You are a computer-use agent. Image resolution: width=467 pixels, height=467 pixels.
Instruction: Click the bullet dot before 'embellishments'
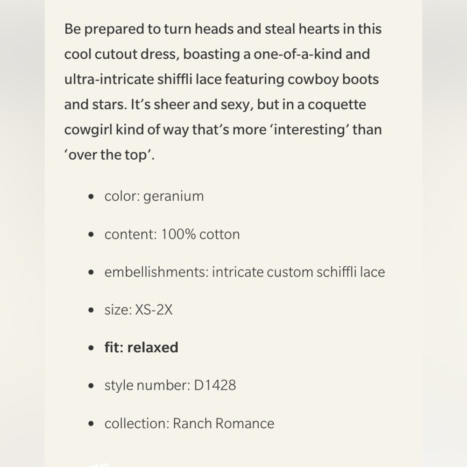tap(91, 272)
